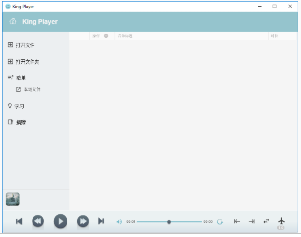Fast forward the current track
Screen dimensions: 301x237
pyautogui.click(x=83, y=221)
